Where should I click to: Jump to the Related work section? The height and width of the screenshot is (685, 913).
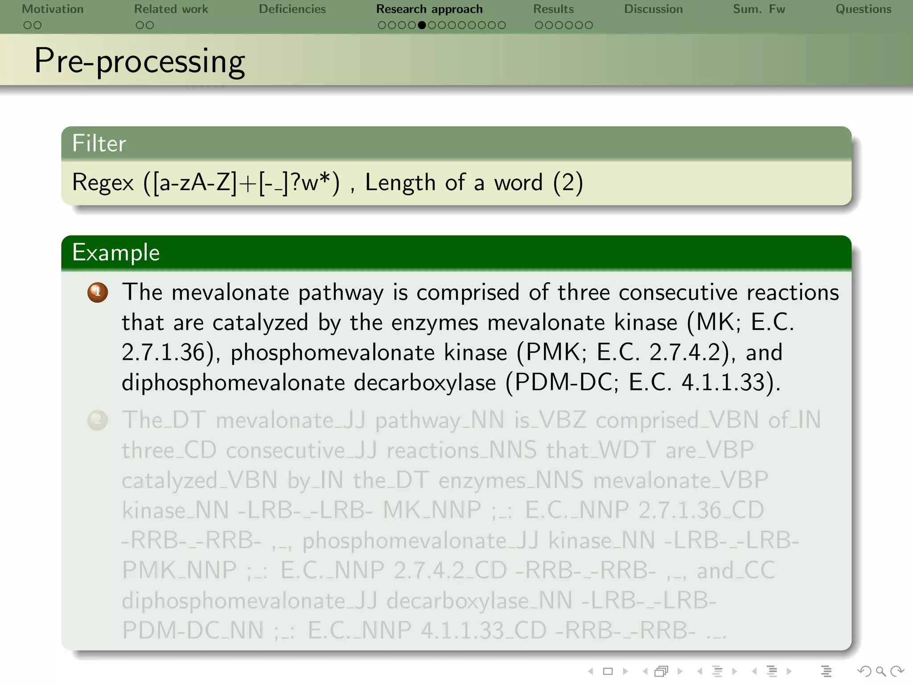[171, 9]
